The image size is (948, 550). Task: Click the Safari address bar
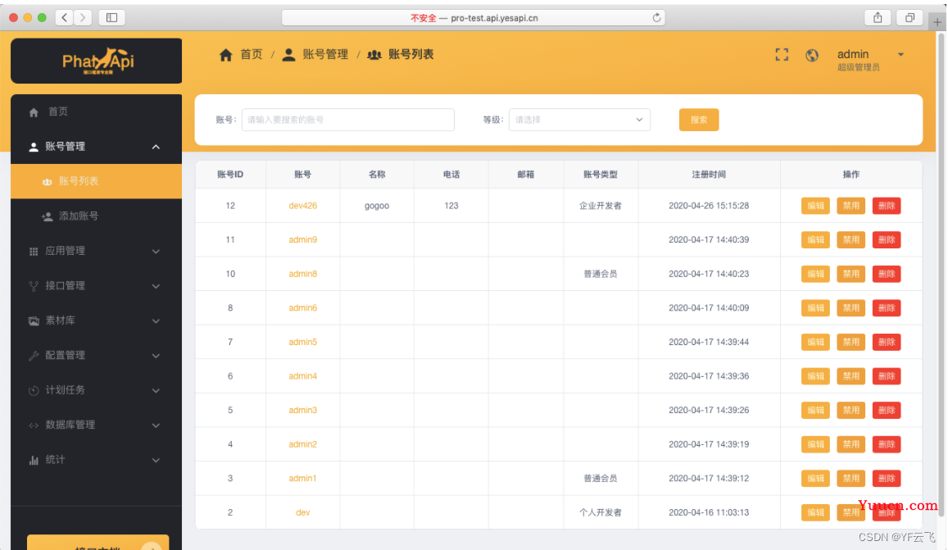474,17
